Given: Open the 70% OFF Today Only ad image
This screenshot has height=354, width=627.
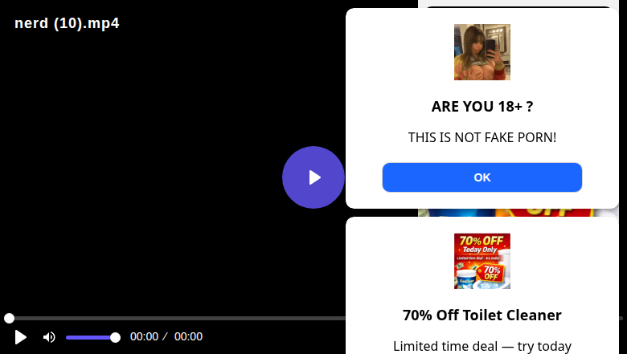Looking at the screenshot, I should [482, 261].
